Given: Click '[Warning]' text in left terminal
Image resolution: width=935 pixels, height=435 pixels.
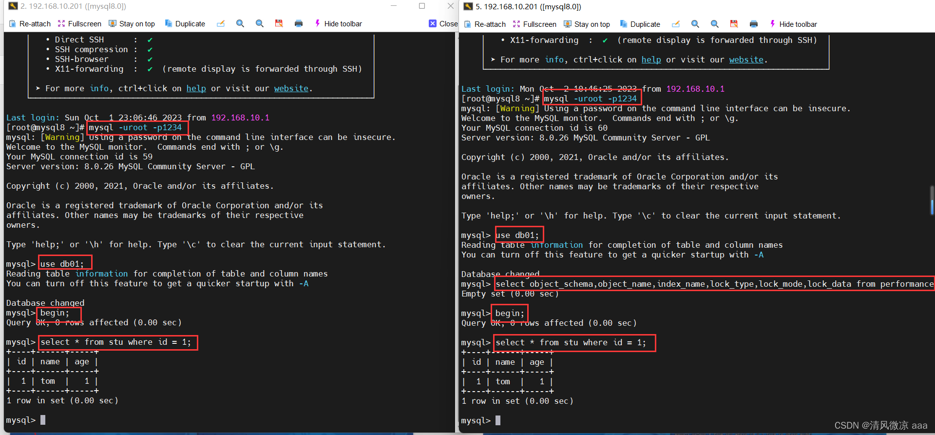Looking at the screenshot, I should [x=62, y=137].
